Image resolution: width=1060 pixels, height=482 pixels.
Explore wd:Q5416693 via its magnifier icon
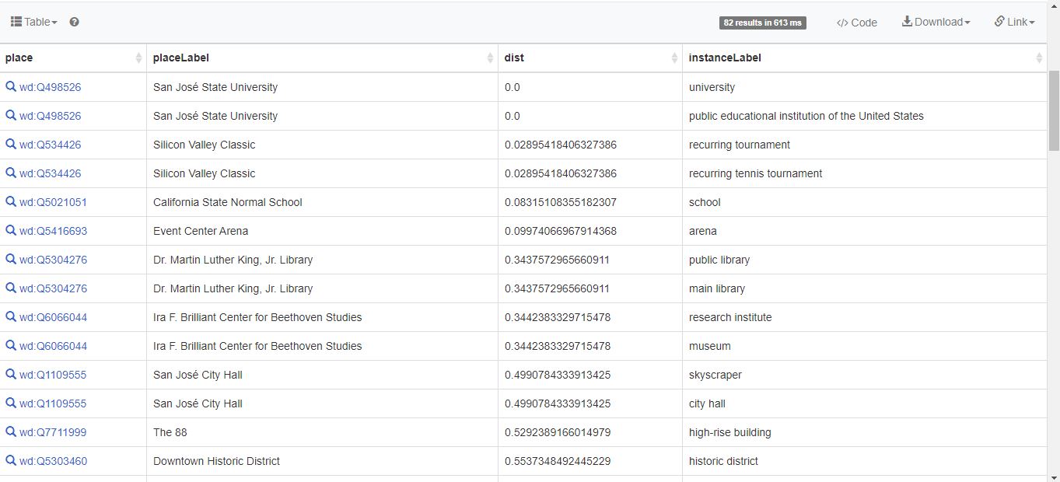[x=11, y=230]
